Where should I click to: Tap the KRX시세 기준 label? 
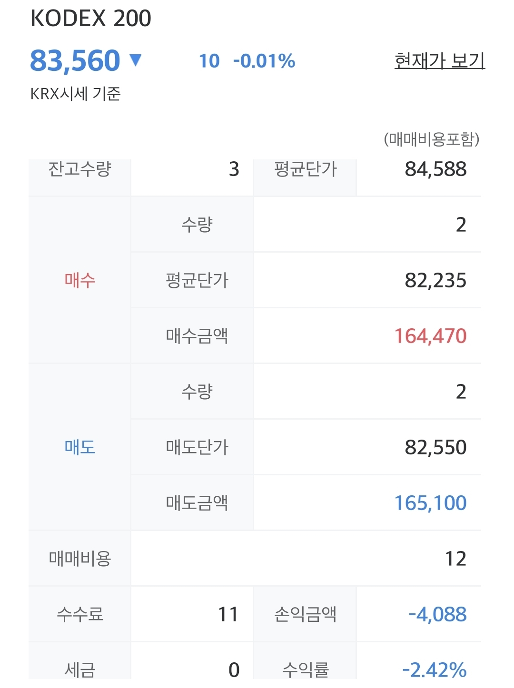(76, 94)
